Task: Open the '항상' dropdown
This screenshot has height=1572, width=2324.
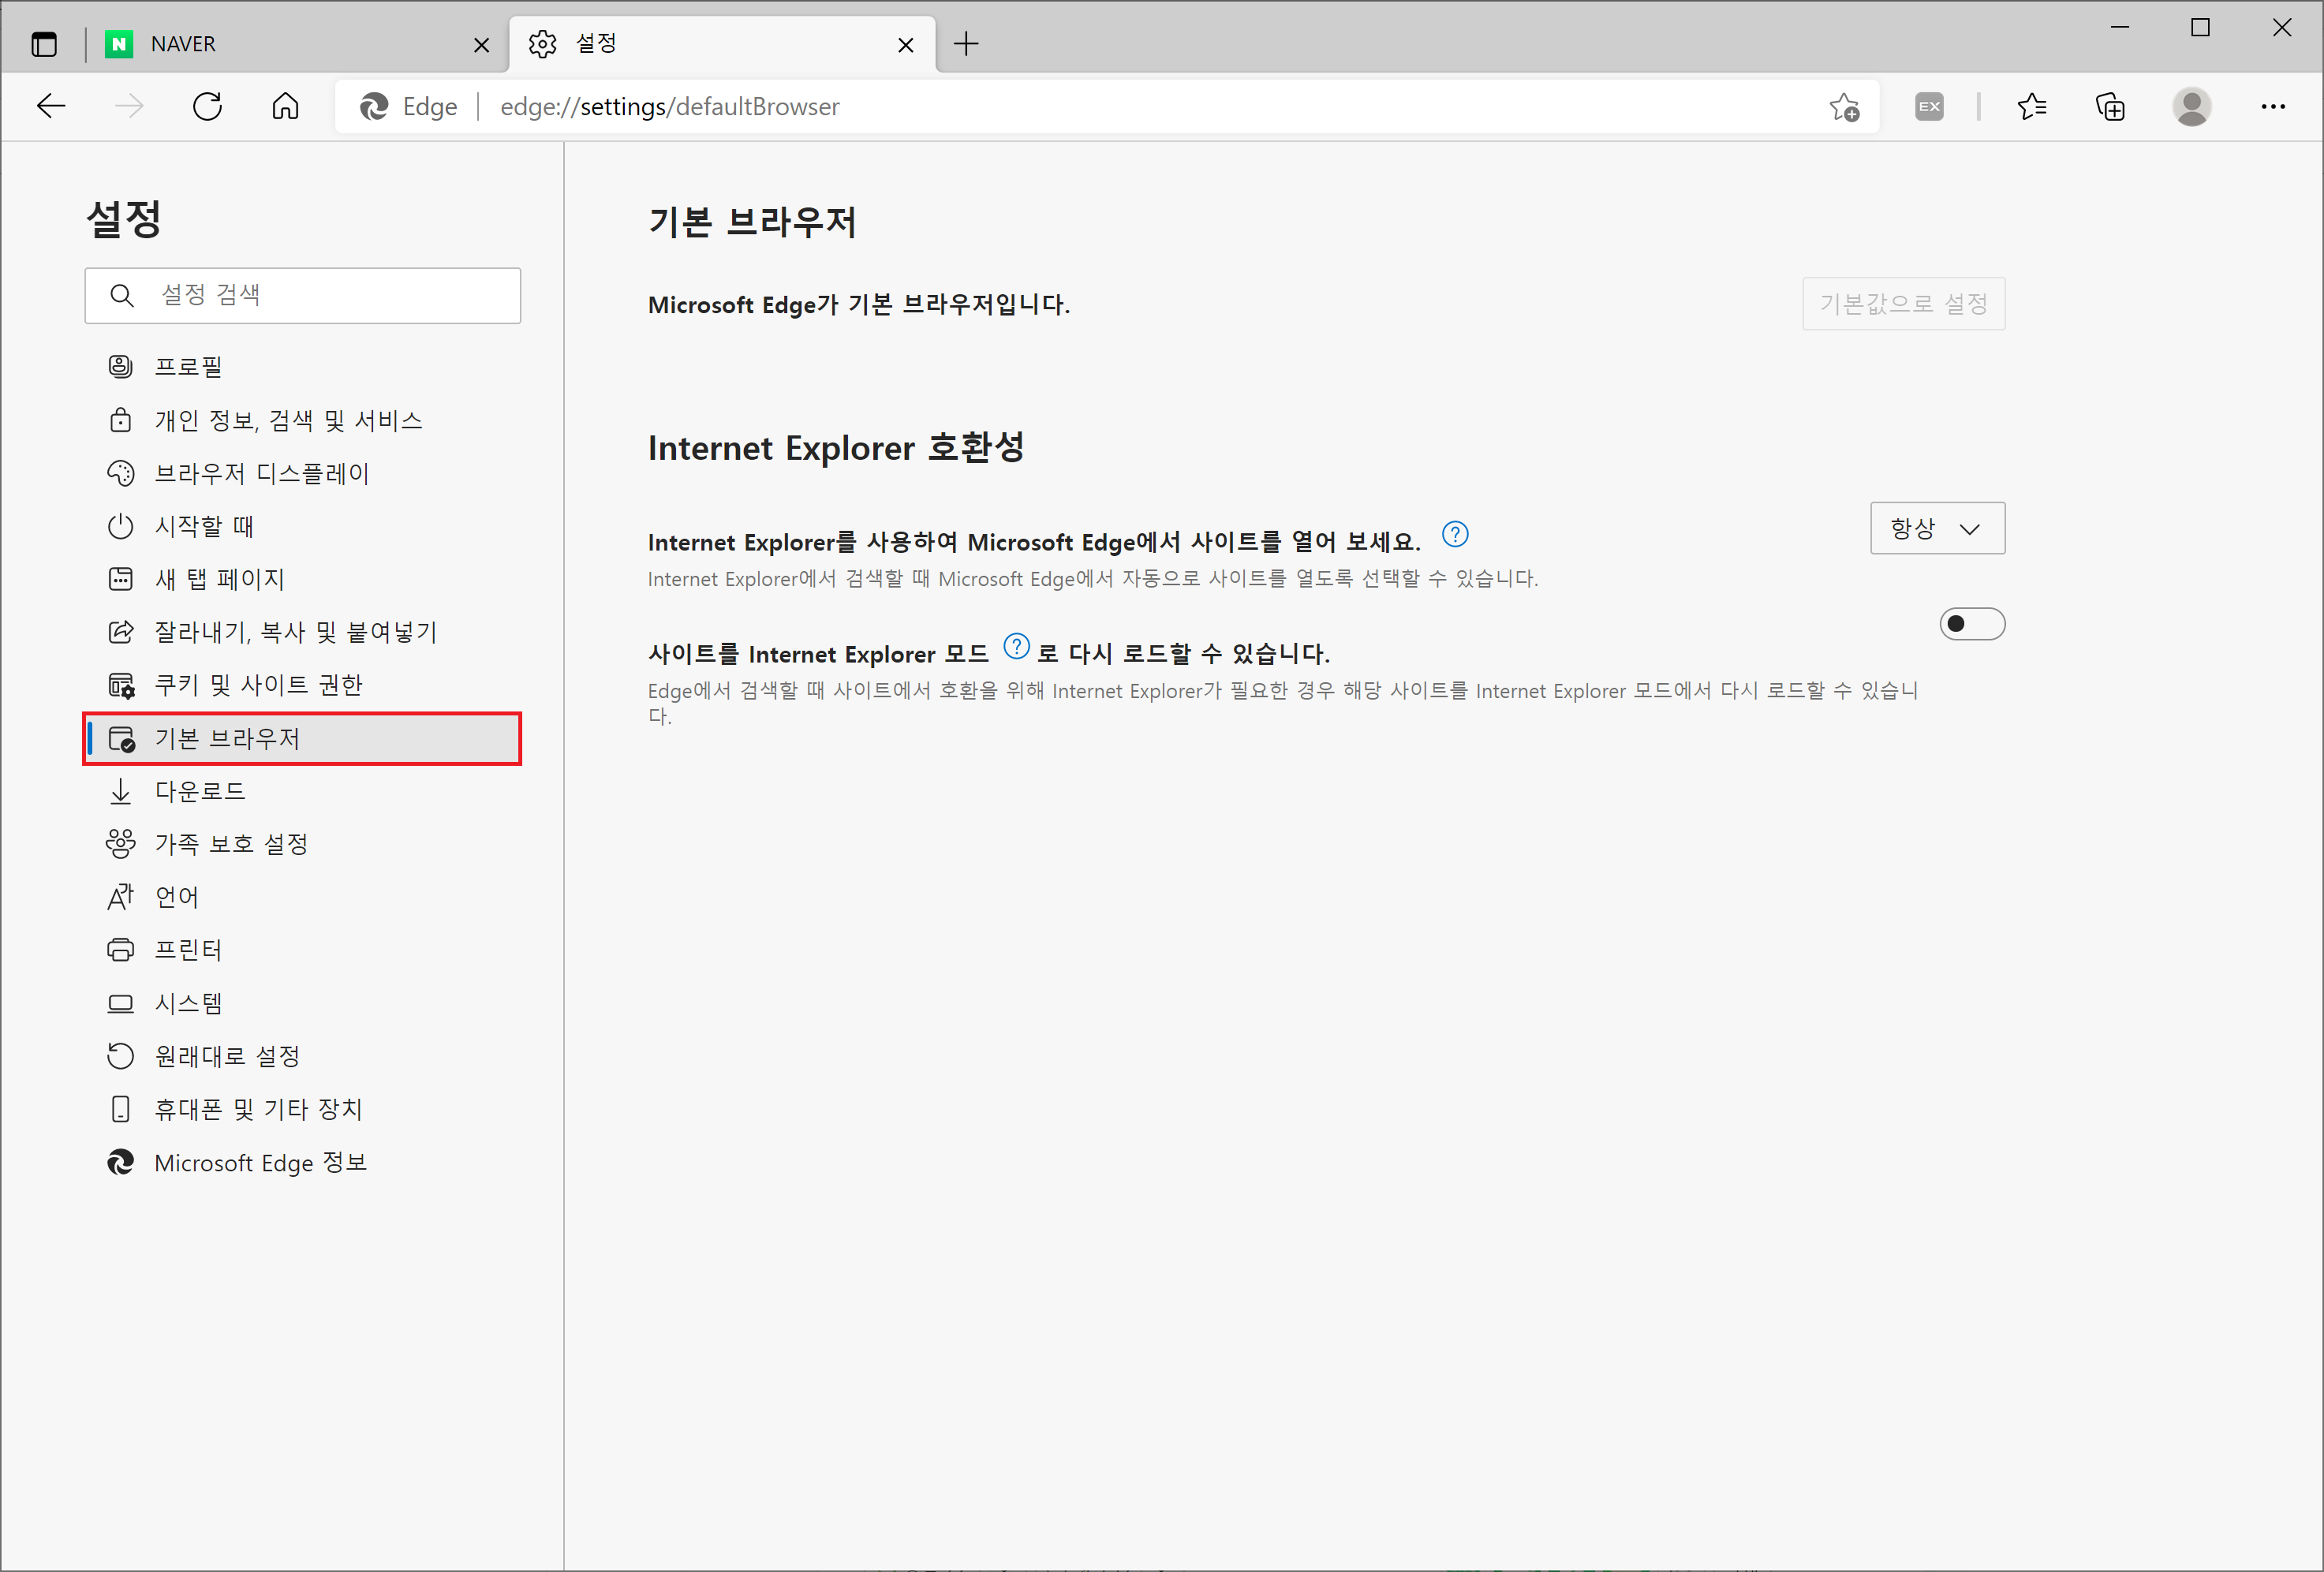Action: click(x=1937, y=528)
